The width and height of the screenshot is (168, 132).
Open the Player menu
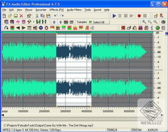29,10
